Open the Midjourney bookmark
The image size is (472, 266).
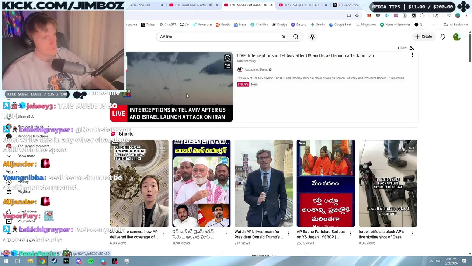click(x=366, y=25)
